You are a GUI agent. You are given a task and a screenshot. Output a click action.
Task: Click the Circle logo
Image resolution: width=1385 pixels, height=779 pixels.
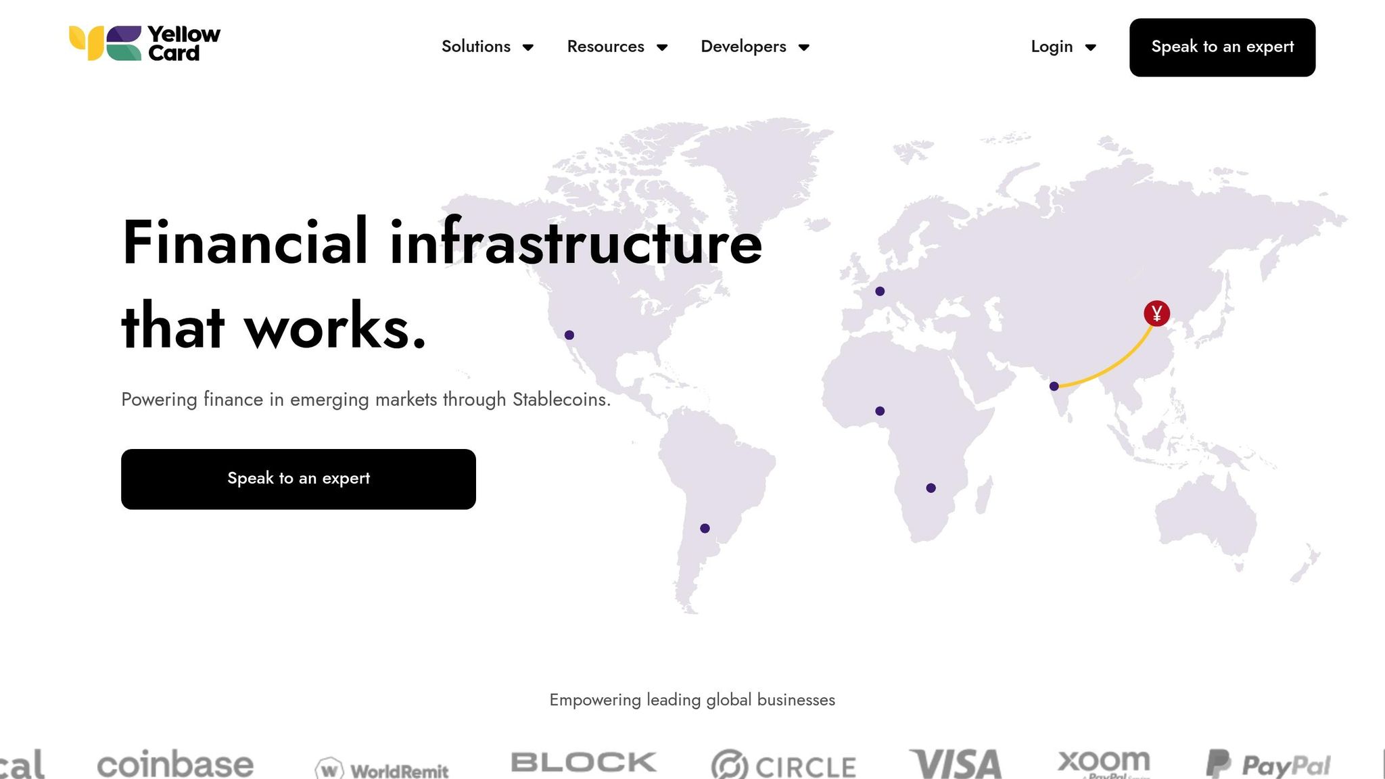click(784, 766)
